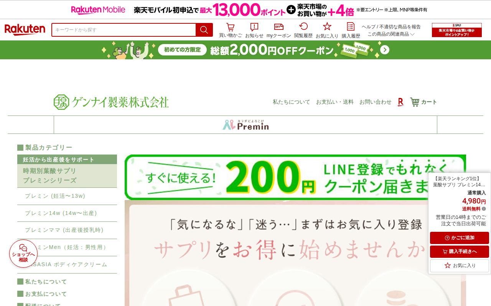Open お支払い・送料 in the shop menu
Image resolution: width=491 pixels, height=306 pixels.
tap(334, 102)
